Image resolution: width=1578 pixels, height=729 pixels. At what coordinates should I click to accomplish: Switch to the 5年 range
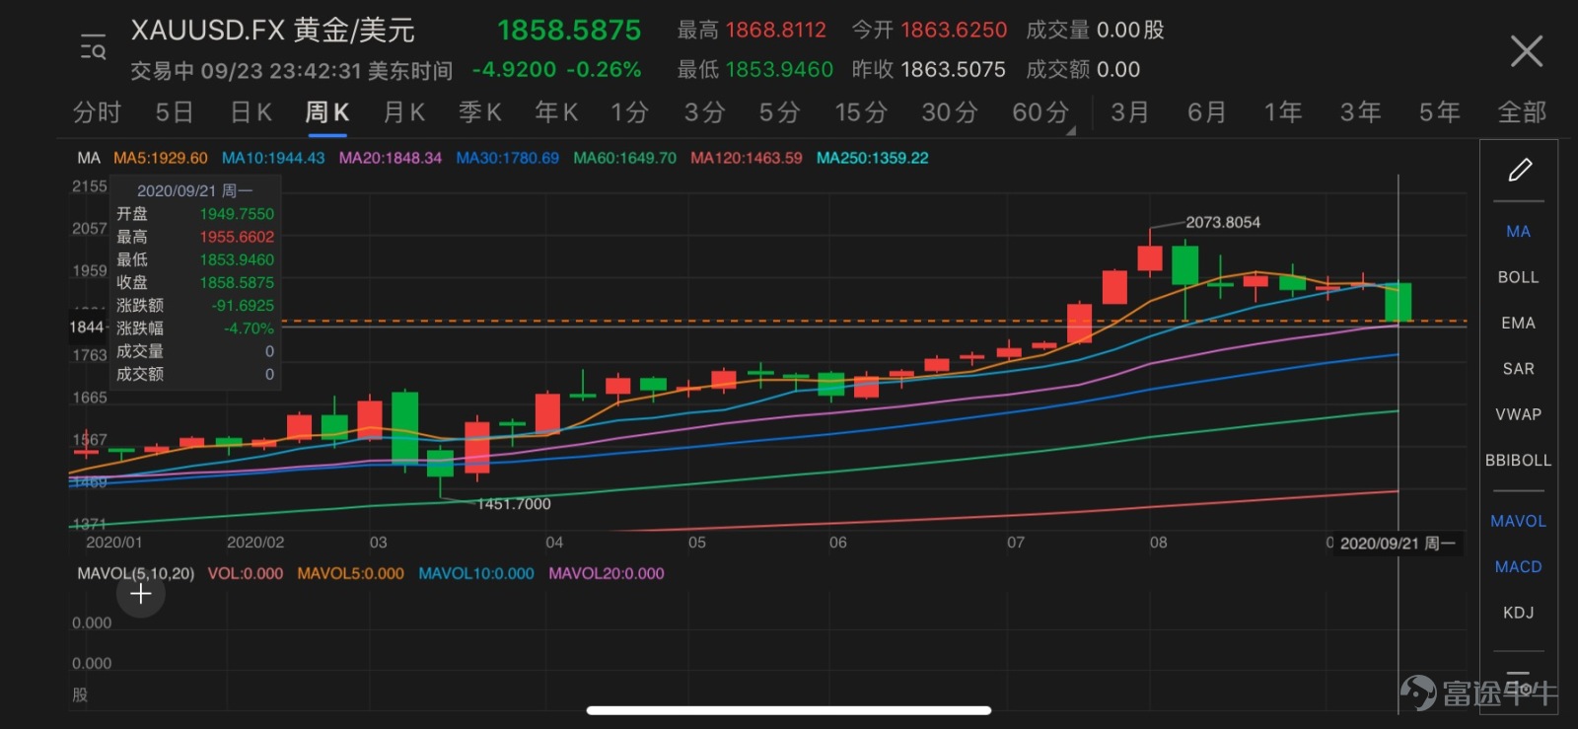point(1439,112)
